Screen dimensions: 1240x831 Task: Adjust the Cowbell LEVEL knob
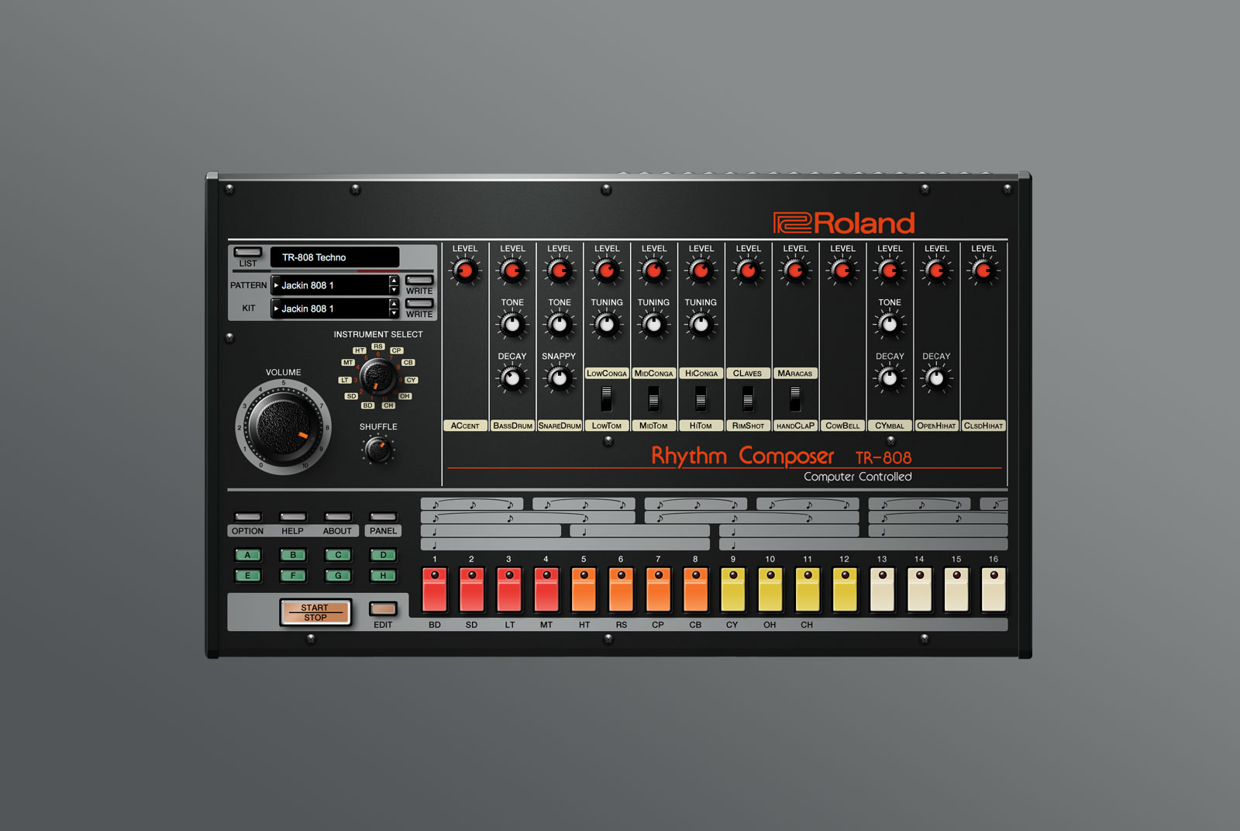tap(842, 271)
